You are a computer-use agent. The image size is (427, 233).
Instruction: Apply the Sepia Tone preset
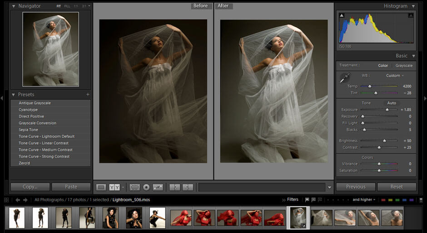29,130
